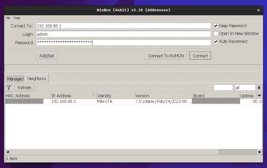Sort by MAC Address column header
Viewport: 267px width, 168px height.
pos(28,96)
